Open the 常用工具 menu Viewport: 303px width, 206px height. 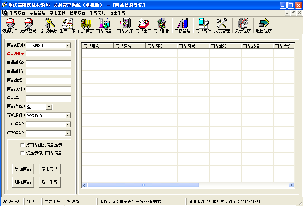click(x=57, y=13)
